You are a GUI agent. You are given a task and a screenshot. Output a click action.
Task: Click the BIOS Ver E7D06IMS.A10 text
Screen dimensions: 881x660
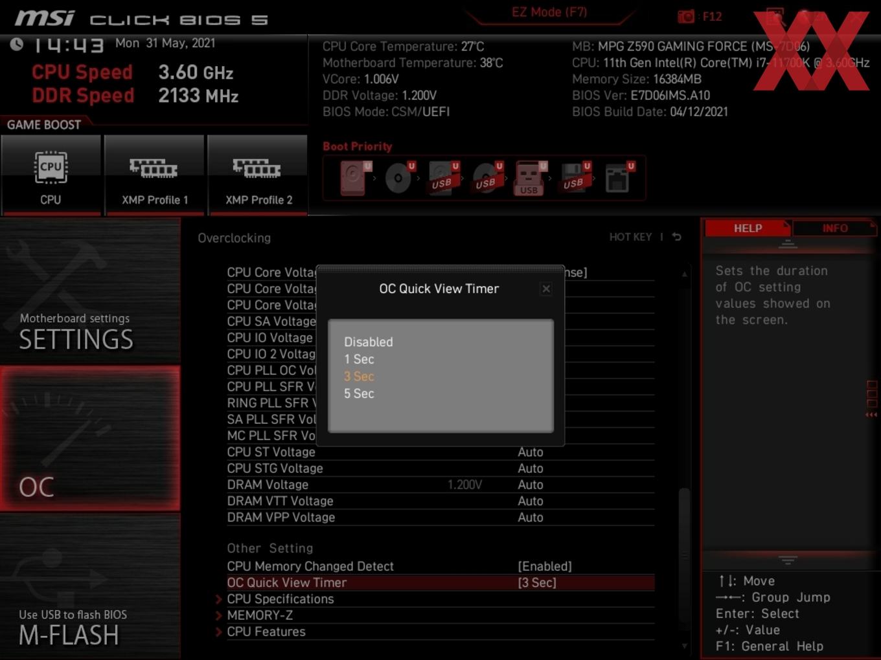click(641, 95)
